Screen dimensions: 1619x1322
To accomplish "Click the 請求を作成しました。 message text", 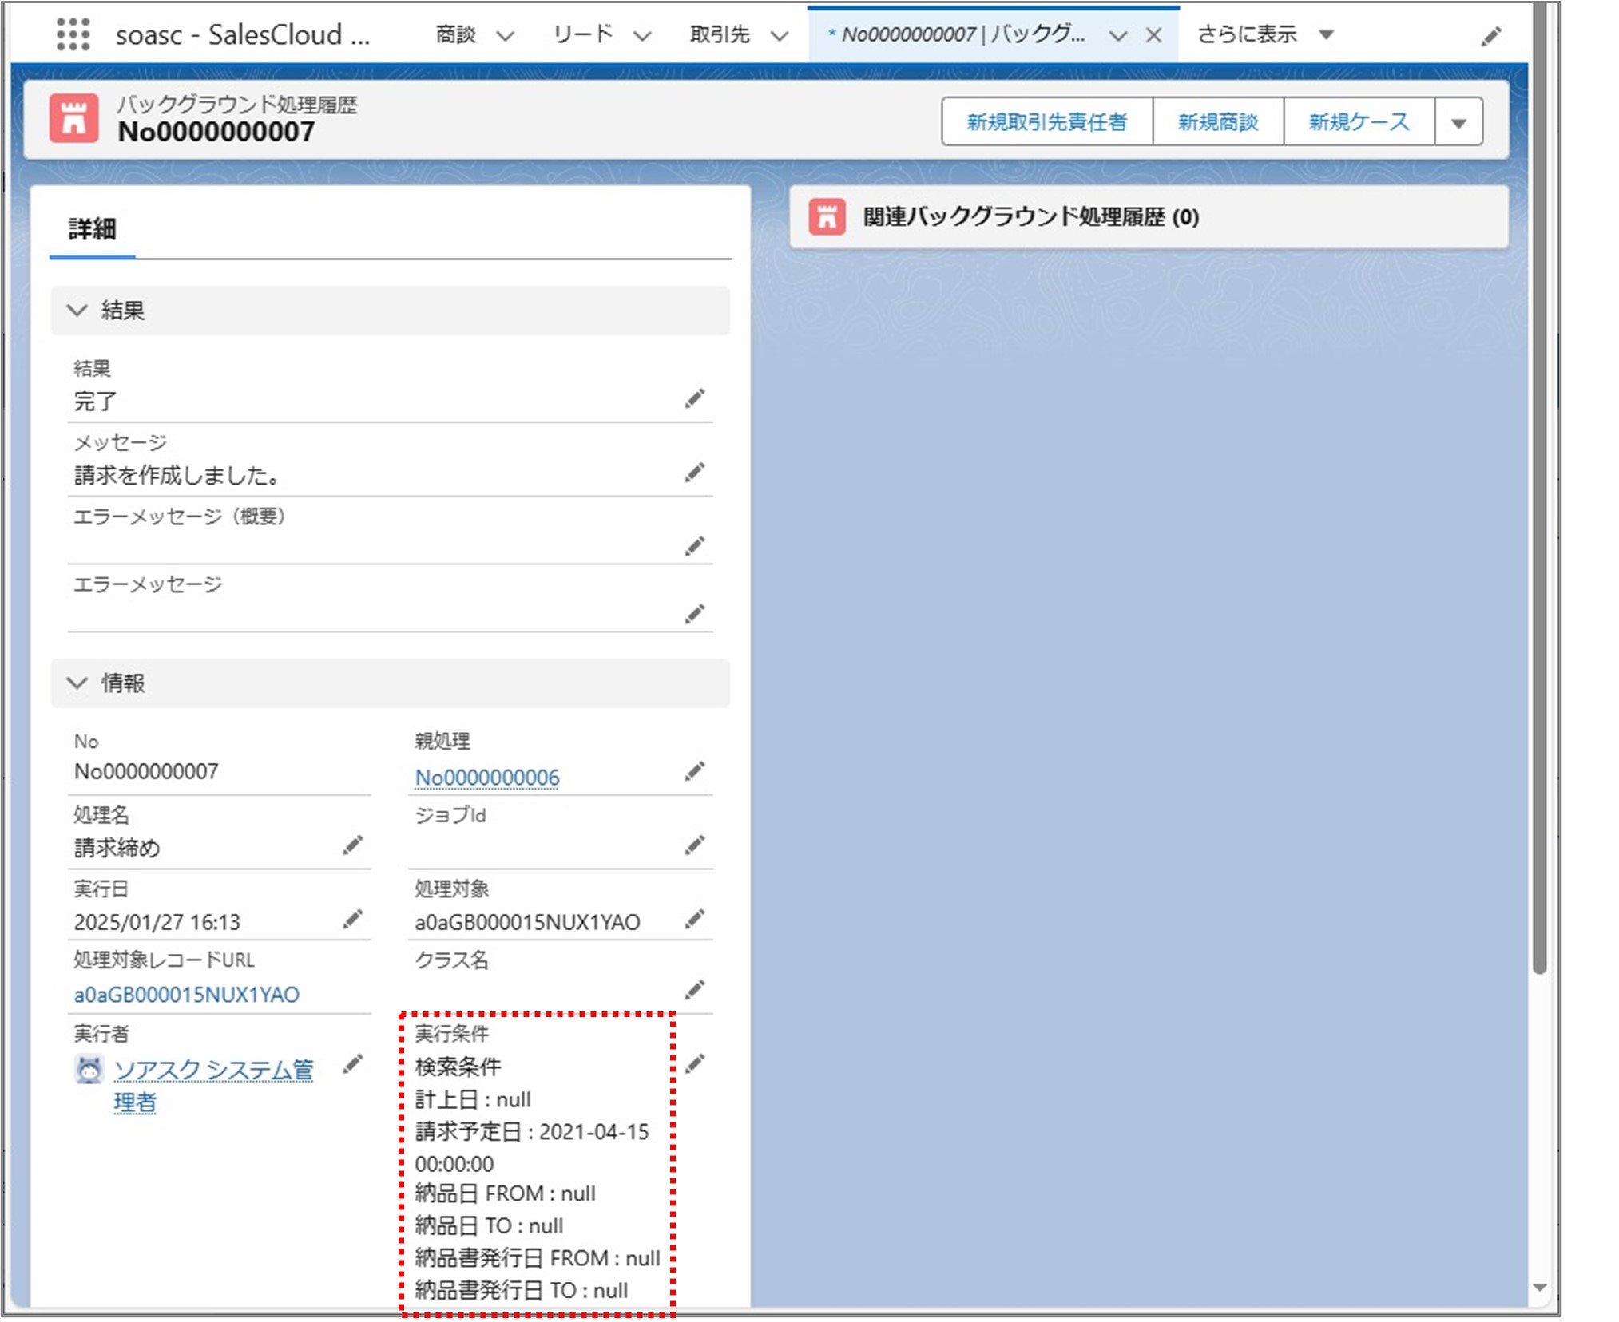I will pos(179,475).
